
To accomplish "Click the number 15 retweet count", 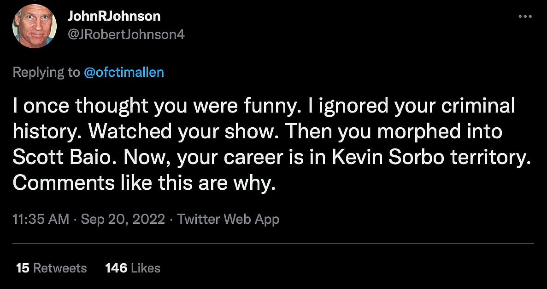I will tap(23, 268).
